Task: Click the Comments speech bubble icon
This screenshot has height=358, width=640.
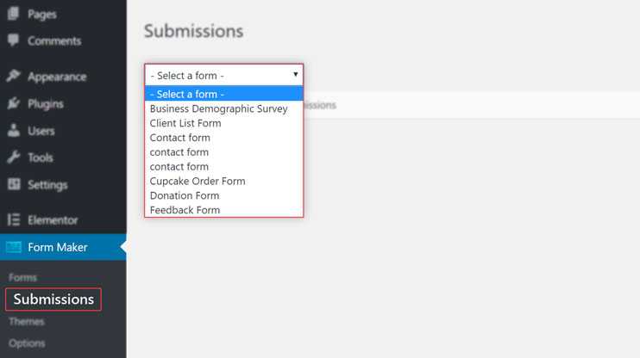Action: (13, 40)
